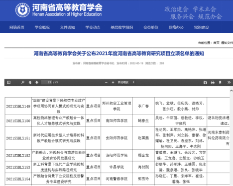233x186 pixels.
Task: Open 学会概况 navigation menu item
Action: pyautogui.click(x=42, y=27)
